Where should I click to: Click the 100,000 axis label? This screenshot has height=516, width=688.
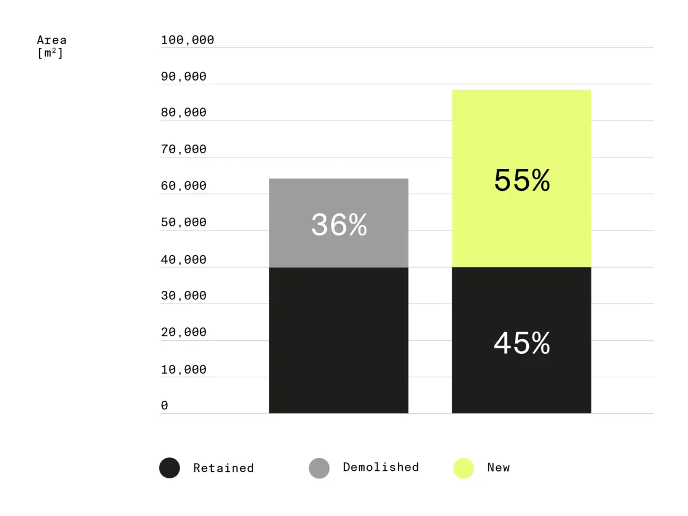pos(187,40)
